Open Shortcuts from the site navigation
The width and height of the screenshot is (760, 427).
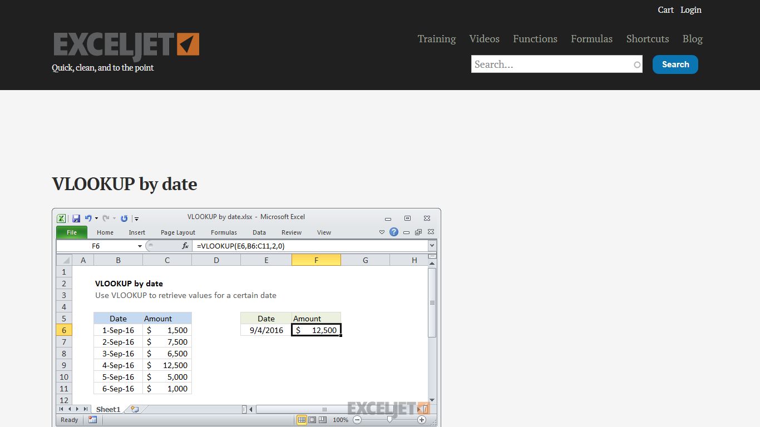648,39
